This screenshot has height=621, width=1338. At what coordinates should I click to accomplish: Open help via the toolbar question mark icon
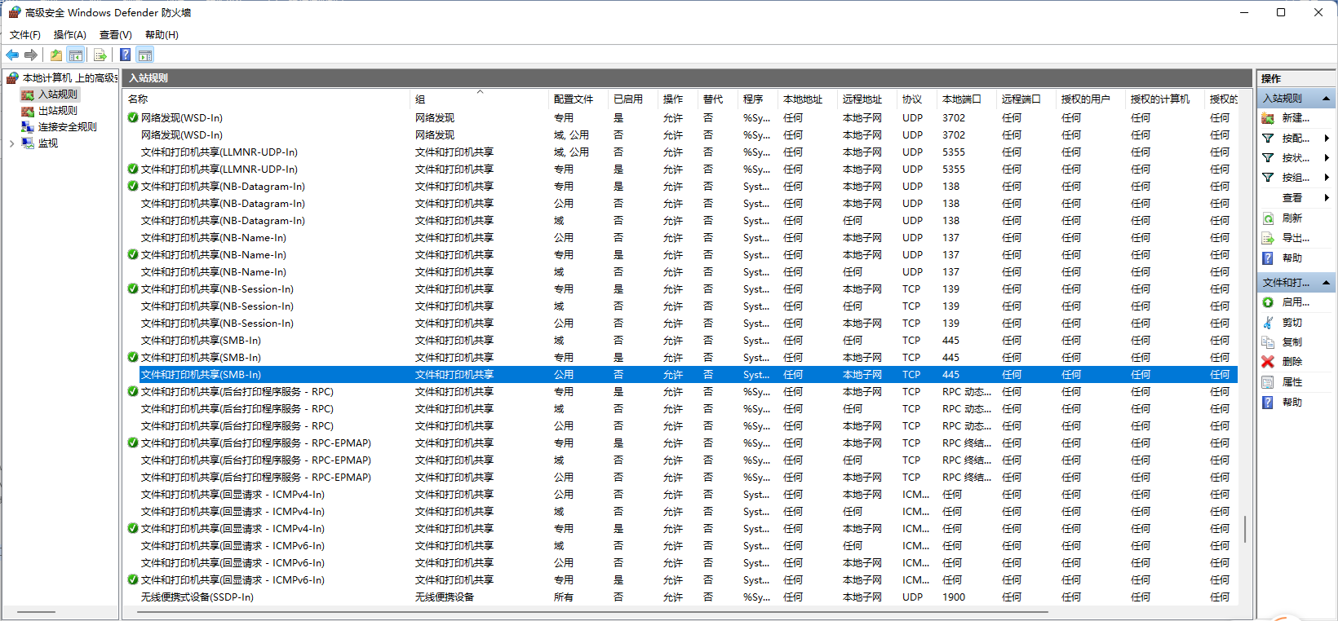coord(125,55)
